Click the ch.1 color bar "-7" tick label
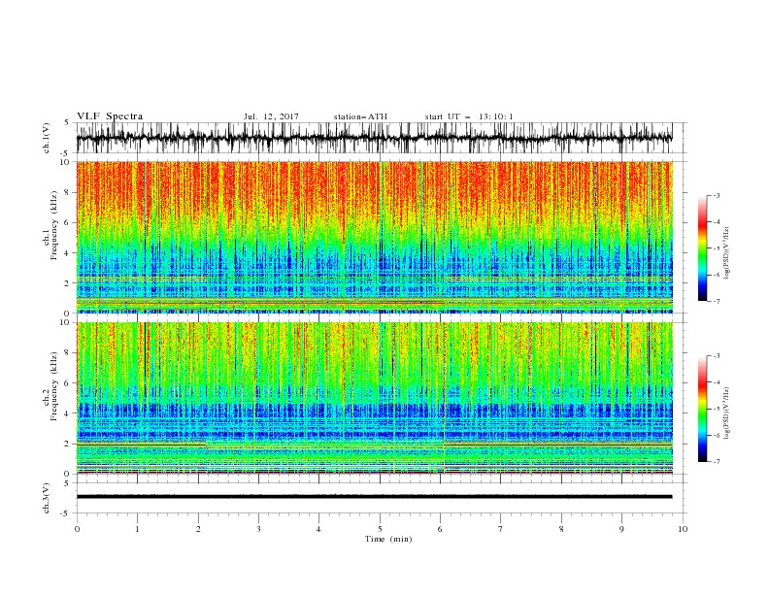 [717, 301]
